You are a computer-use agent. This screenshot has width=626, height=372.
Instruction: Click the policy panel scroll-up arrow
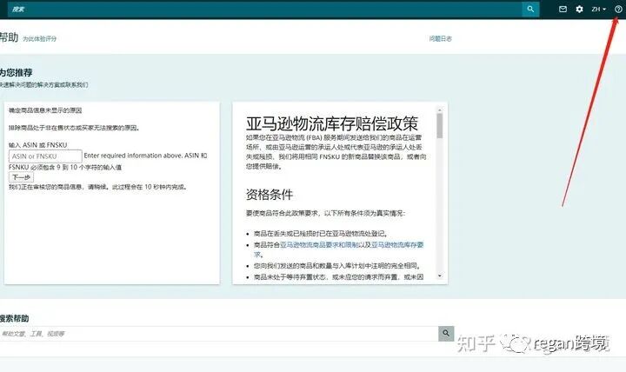440,110
